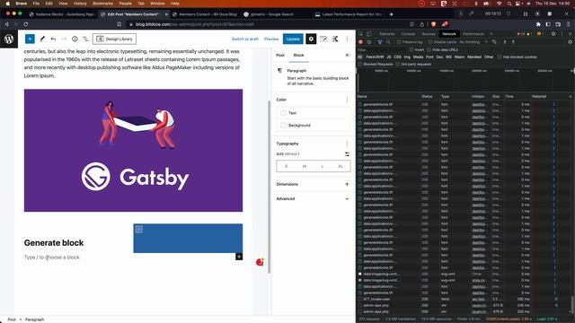Go back in browser history
The height and width of the screenshot is (323, 575).
pyautogui.click(x=6, y=24)
